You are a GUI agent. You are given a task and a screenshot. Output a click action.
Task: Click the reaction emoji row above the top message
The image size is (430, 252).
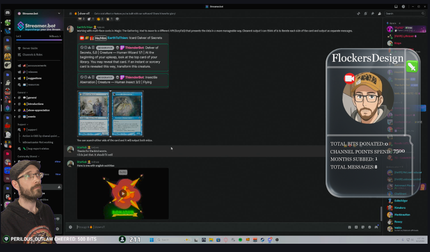(x=99, y=19)
